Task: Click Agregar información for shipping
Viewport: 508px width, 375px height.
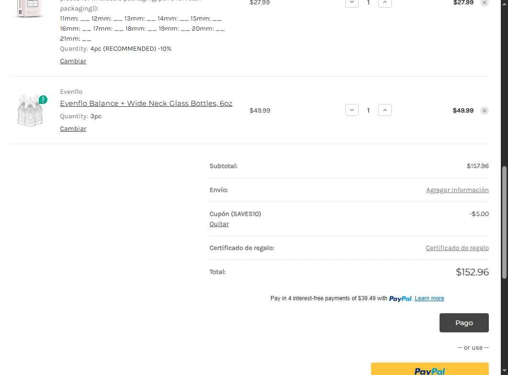Action: [x=457, y=190]
